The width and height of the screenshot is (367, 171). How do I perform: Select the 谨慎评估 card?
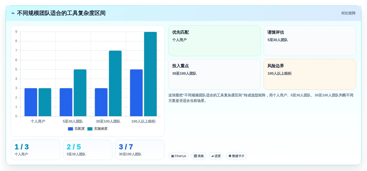pyautogui.click(x=310, y=41)
